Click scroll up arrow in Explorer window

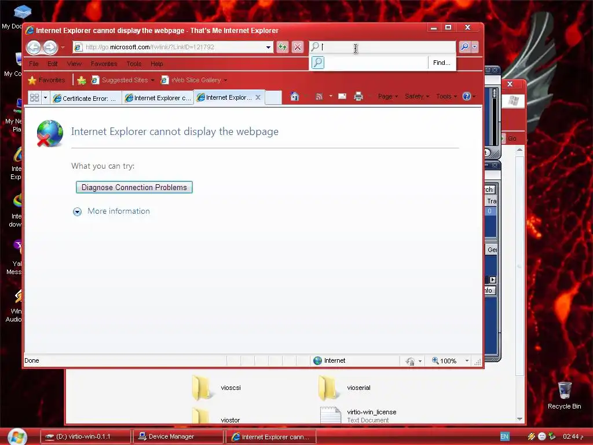519,150
